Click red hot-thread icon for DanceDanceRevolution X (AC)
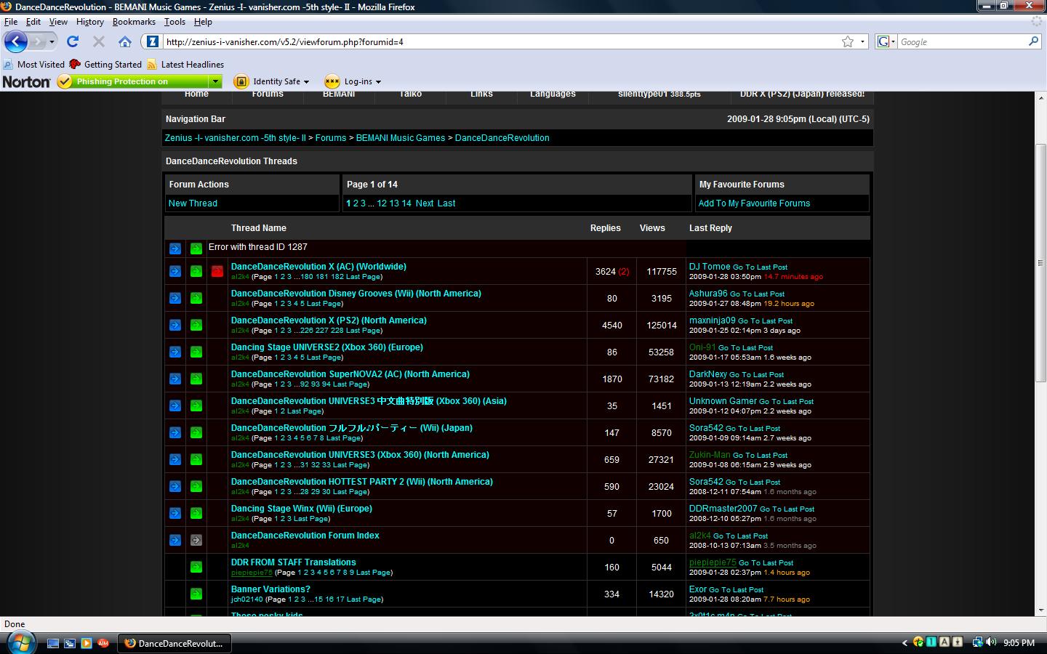The image size is (1047, 654). tap(217, 271)
